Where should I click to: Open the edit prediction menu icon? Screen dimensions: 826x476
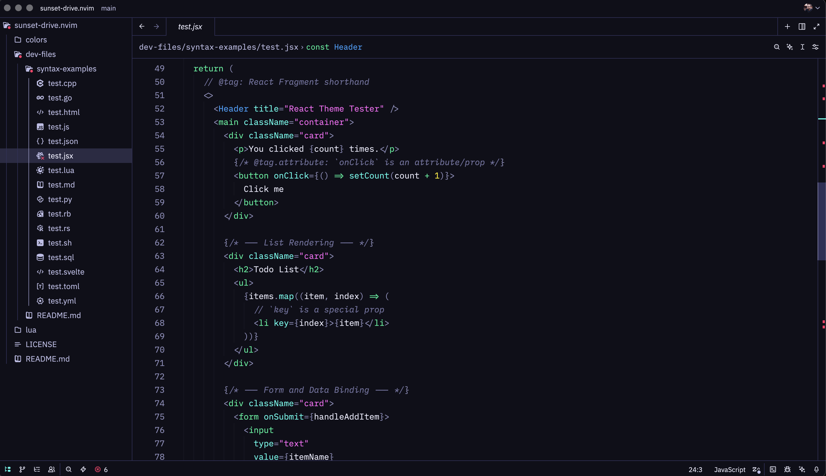(x=756, y=470)
